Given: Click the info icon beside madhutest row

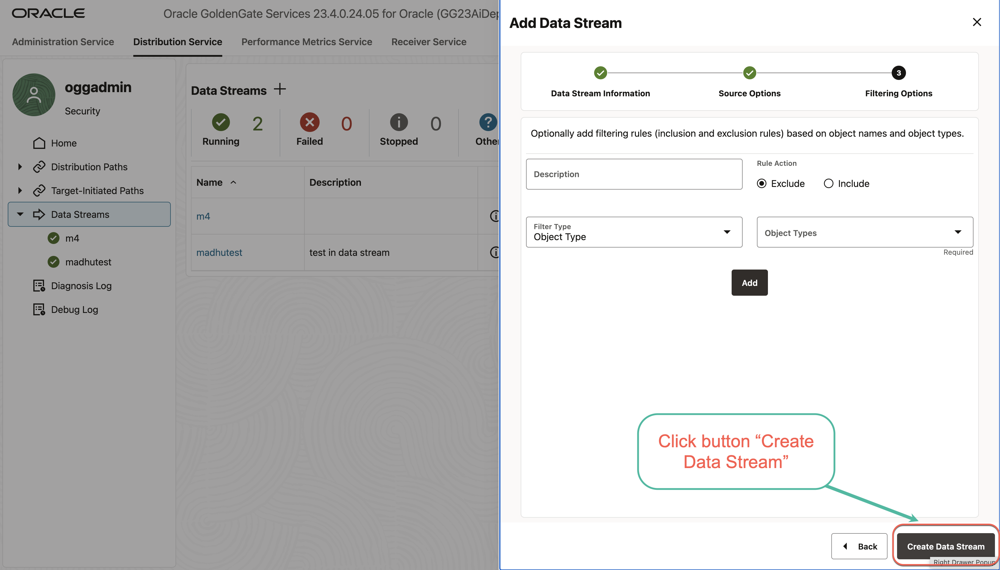Looking at the screenshot, I should click(x=495, y=253).
